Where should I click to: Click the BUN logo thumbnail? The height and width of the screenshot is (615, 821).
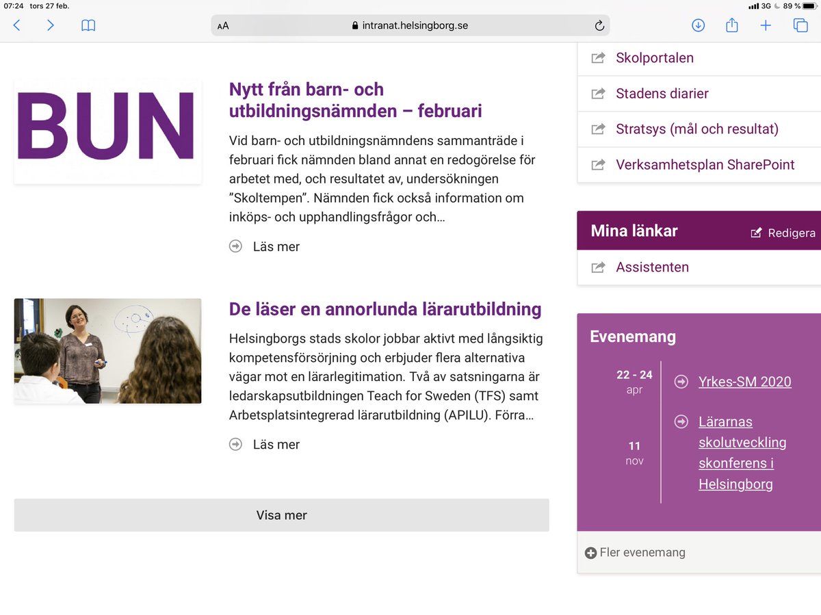point(107,130)
